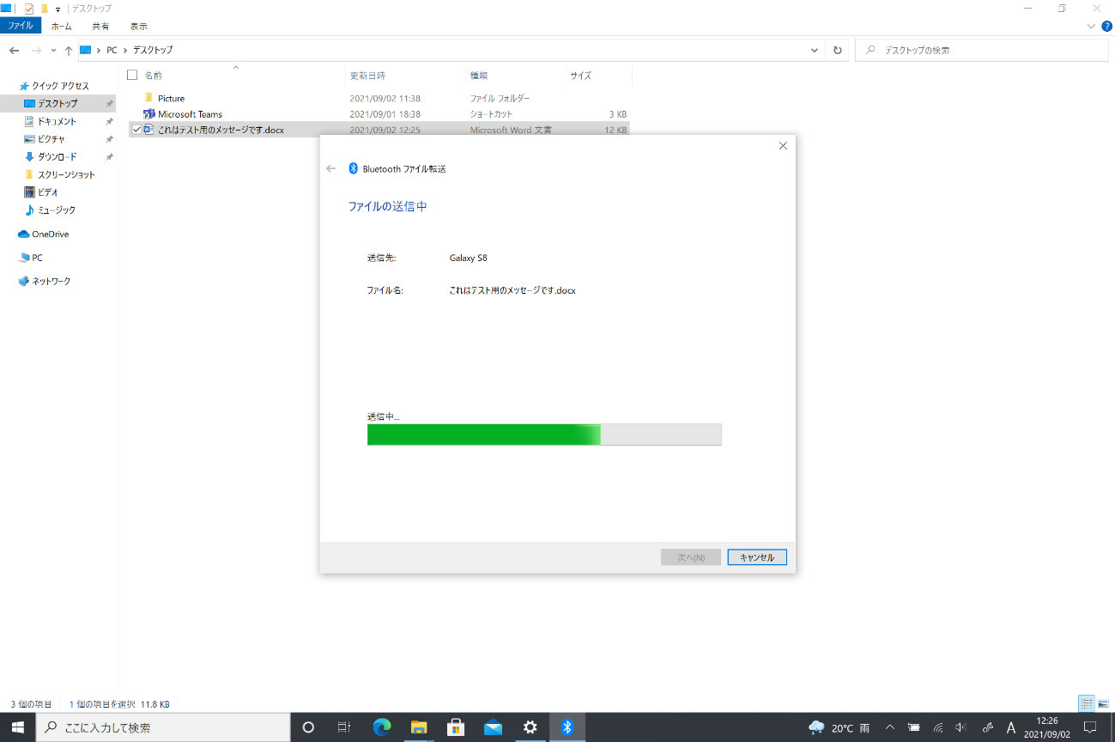Viewport: 1115px width, 742px height.
Task: Click the disabled 次へ(N) button
Action: tap(691, 557)
